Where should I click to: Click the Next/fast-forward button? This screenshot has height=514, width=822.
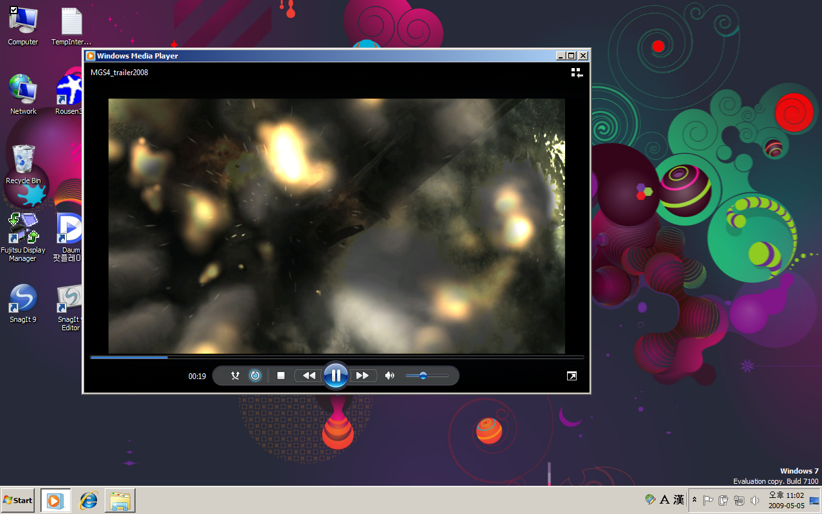(362, 376)
